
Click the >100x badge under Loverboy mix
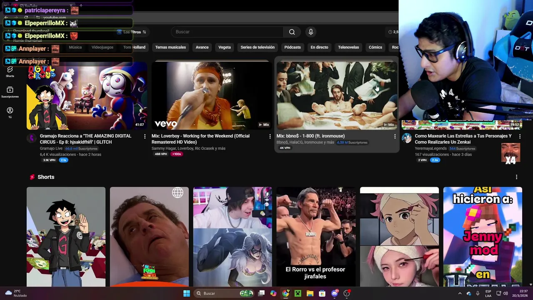coord(177,154)
